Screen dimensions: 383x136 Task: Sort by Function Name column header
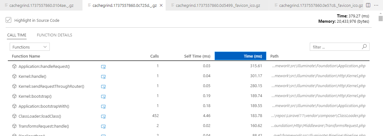point(26,56)
